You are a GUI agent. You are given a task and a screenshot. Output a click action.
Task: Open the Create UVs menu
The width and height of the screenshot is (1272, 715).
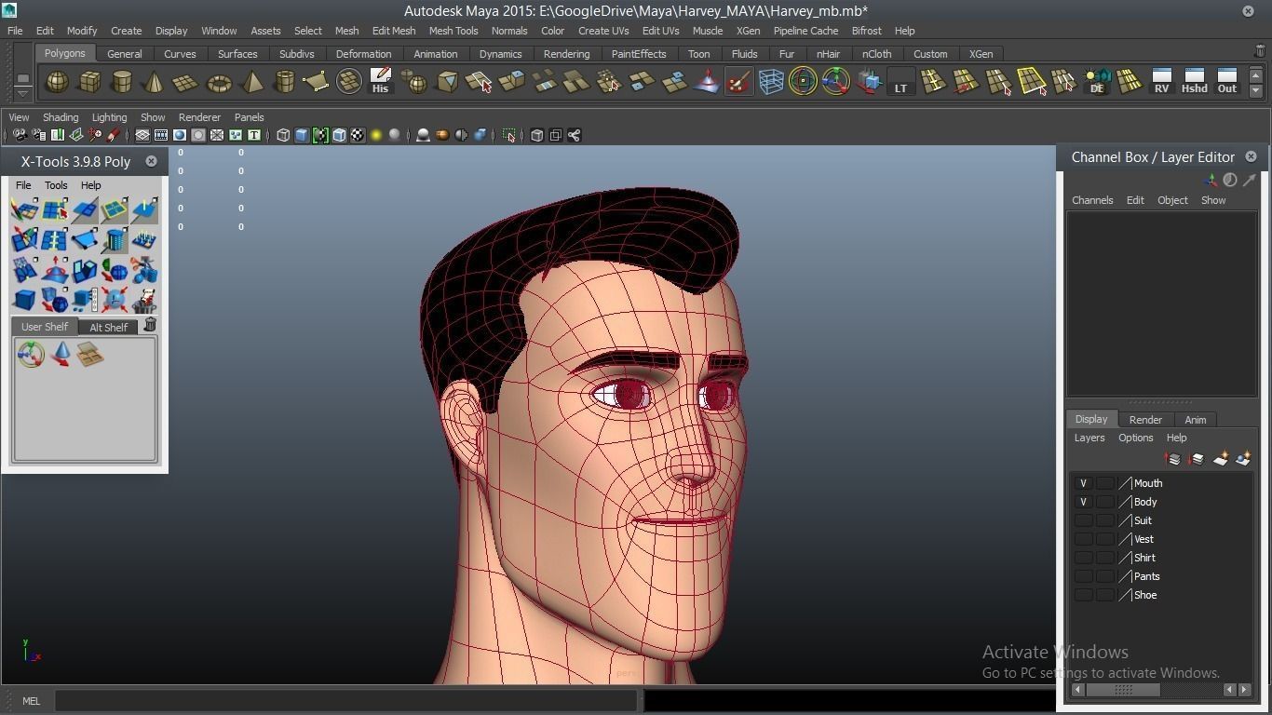603,31
